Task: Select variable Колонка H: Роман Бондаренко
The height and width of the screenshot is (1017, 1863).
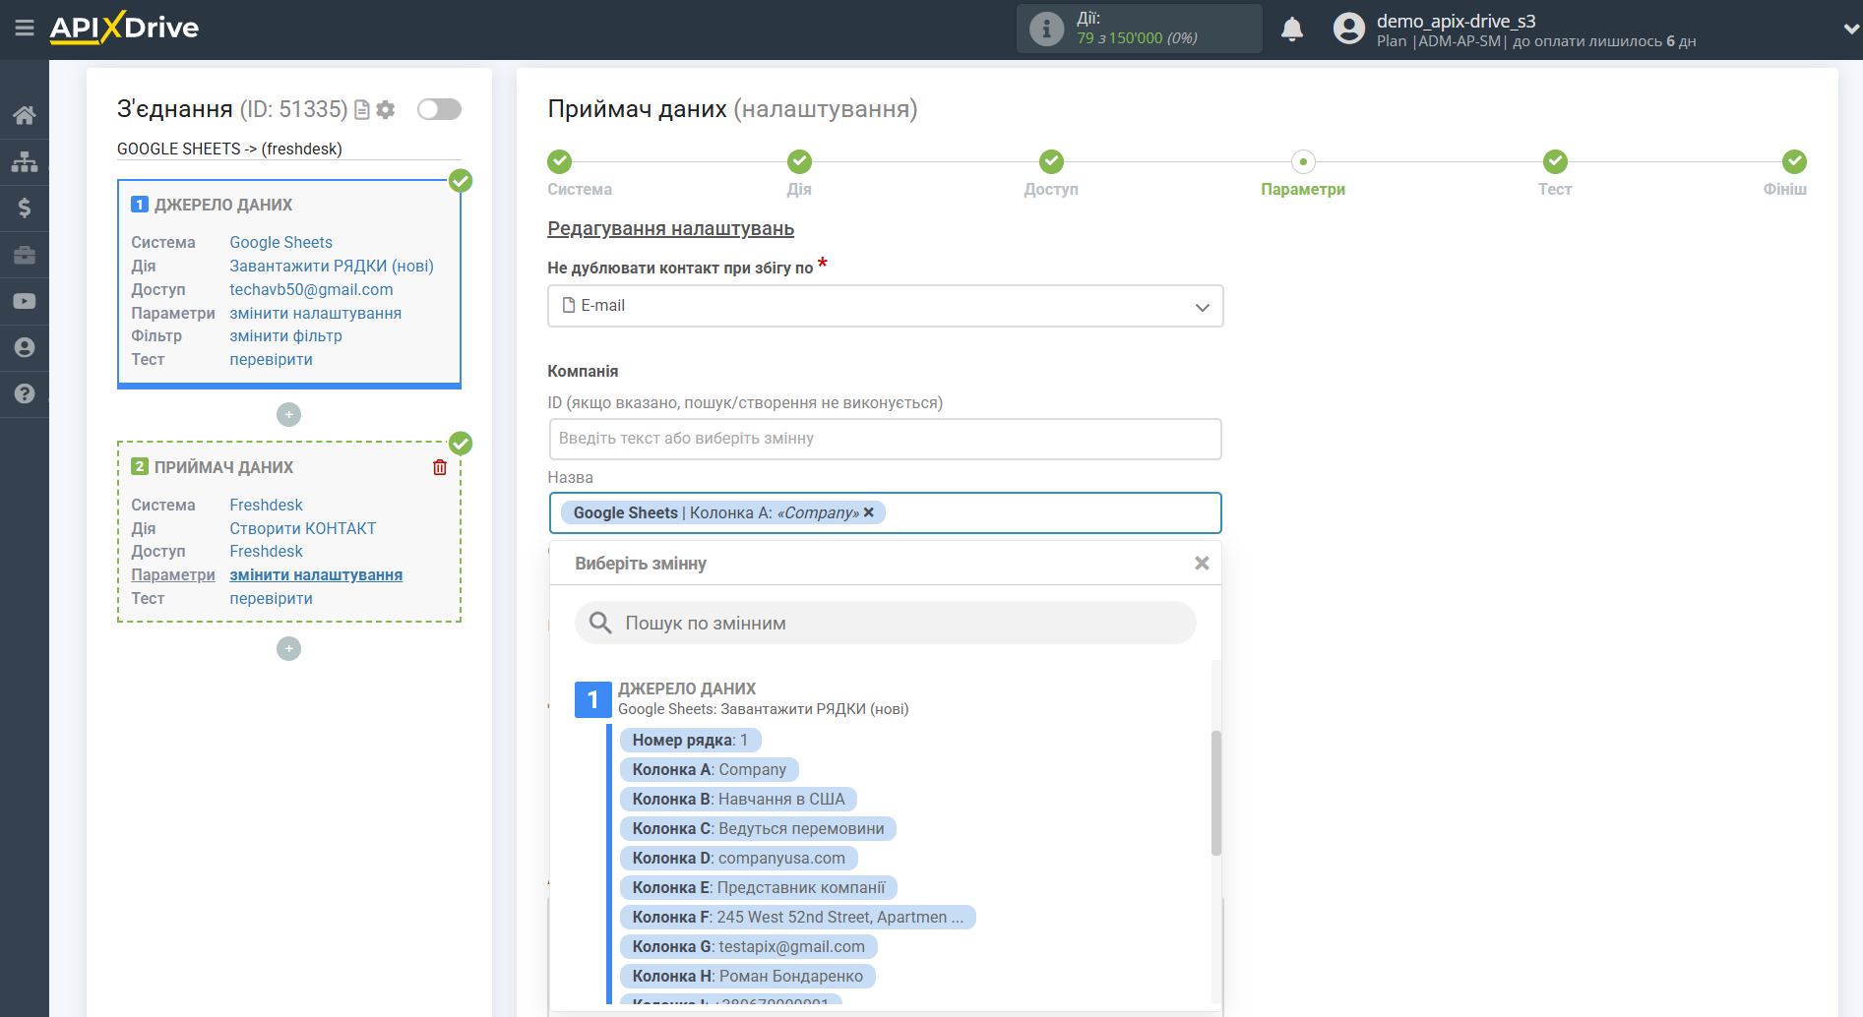Action: pos(747,976)
